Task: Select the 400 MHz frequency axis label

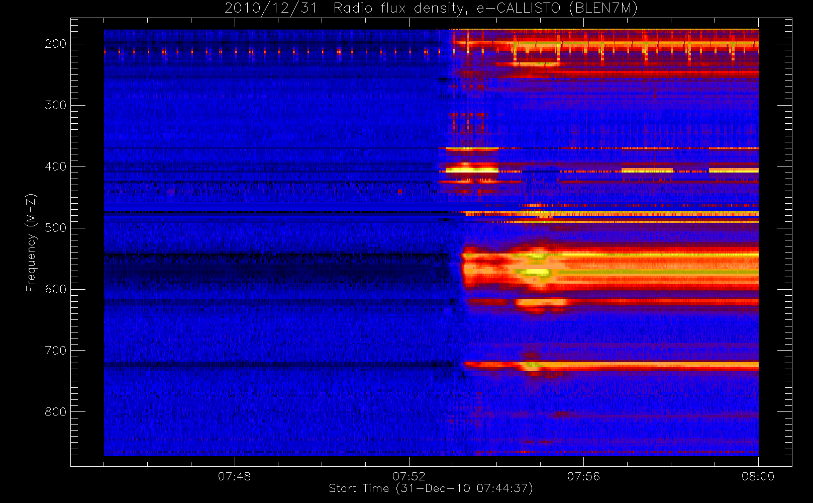Action: [56, 166]
